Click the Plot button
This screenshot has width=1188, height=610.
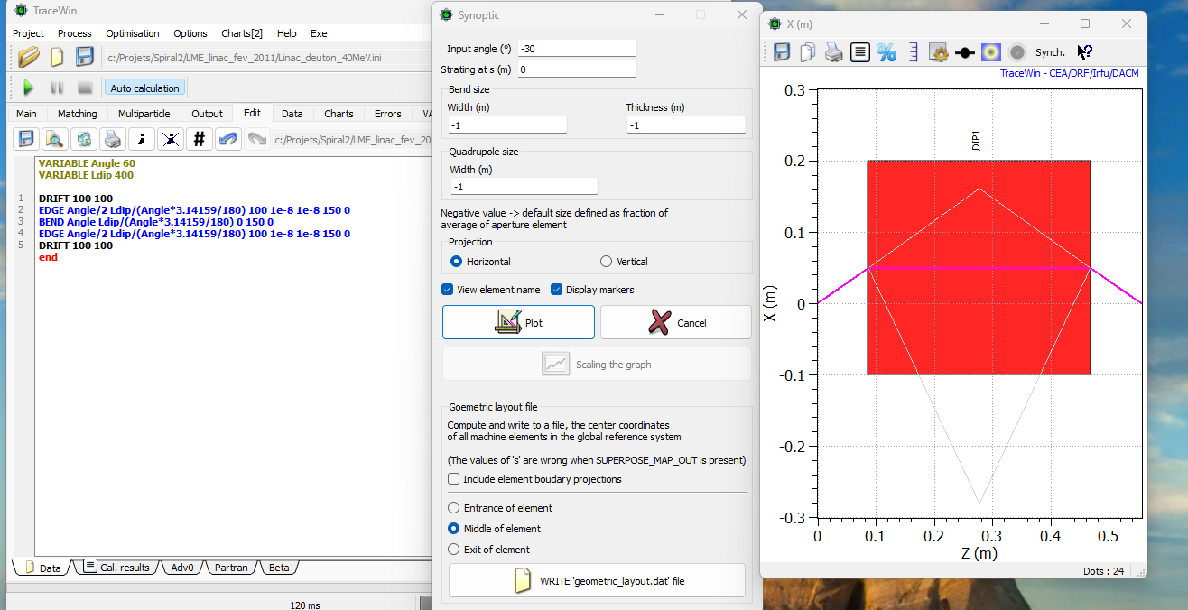coord(518,322)
